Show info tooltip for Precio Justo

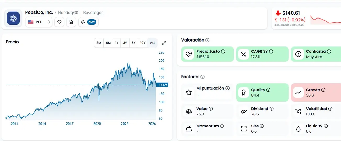point(223,52)
